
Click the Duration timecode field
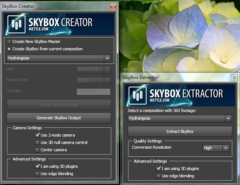point(93,91)
